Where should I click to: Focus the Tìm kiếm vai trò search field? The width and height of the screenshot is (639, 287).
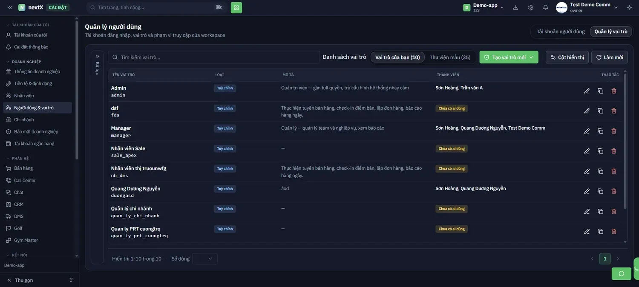click(x=214, y=57)
